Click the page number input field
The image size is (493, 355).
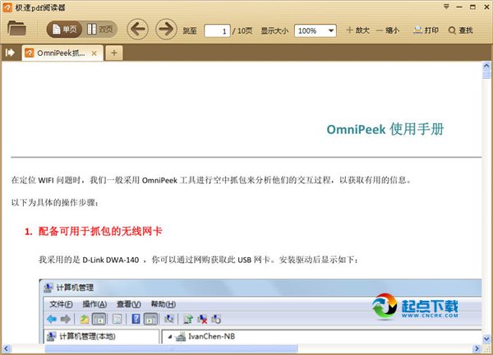217,30
